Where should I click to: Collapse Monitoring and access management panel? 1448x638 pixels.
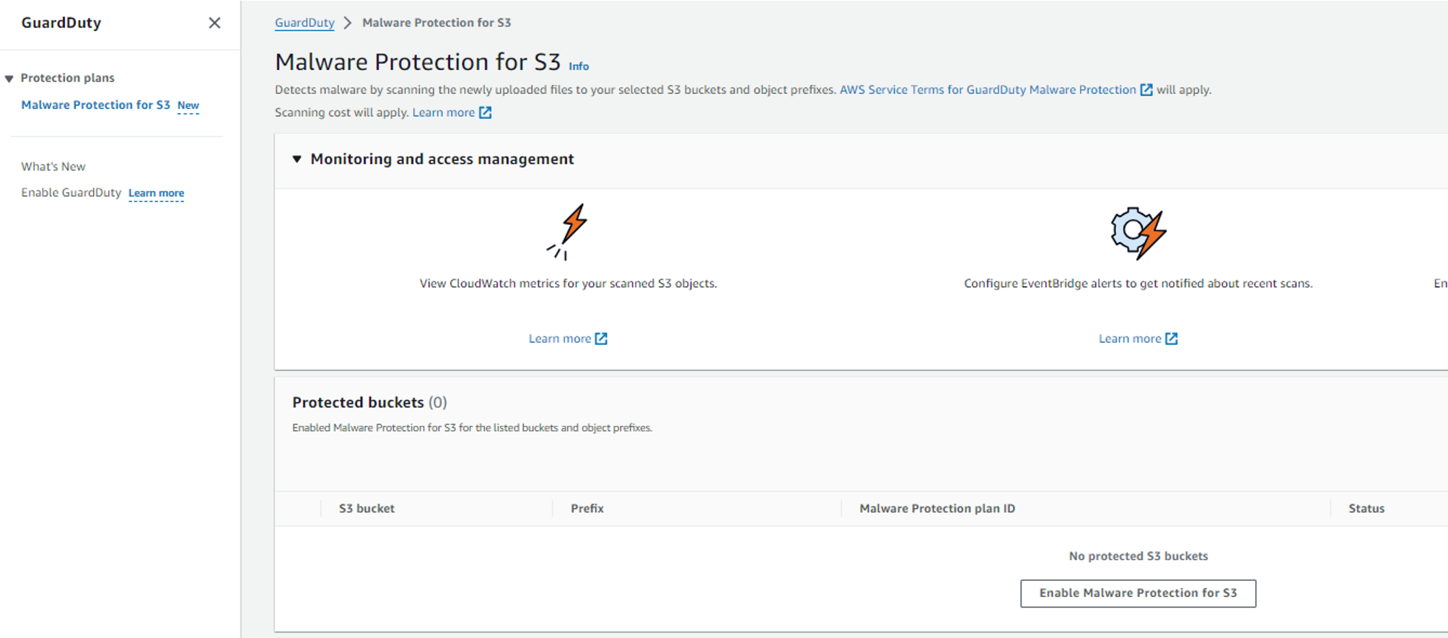[297, 159]
